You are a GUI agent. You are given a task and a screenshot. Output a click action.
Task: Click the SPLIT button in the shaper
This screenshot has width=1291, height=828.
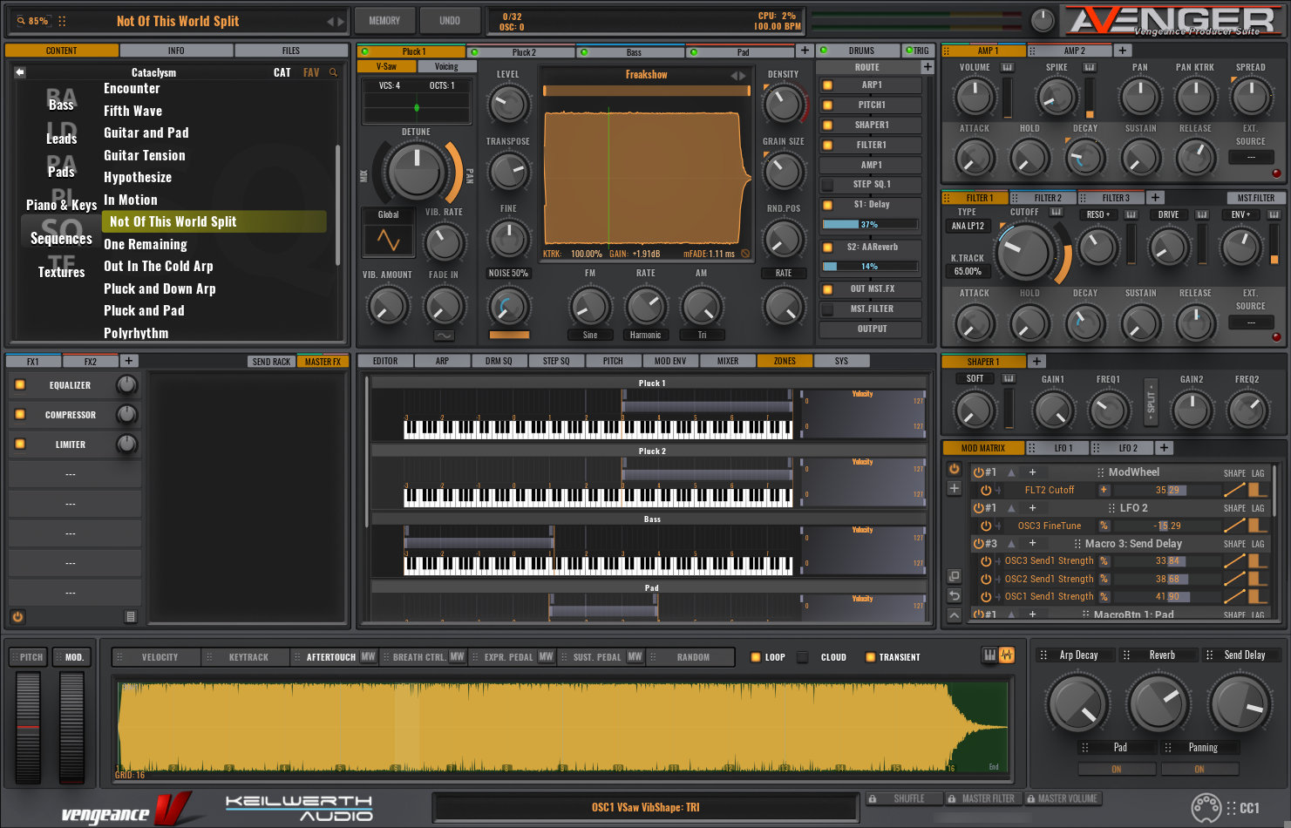click(1151, 403)
